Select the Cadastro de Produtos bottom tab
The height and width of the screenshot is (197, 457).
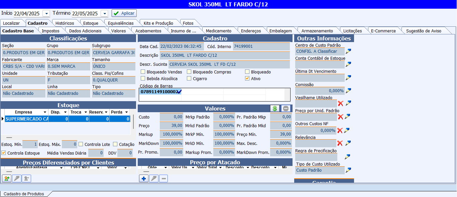(x=24, y=194)
